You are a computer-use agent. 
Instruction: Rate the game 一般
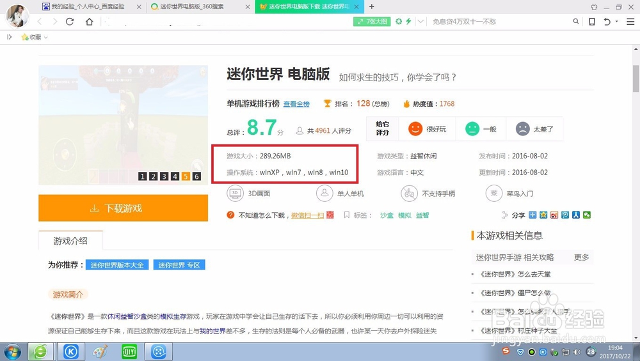[x=481, y=129]
